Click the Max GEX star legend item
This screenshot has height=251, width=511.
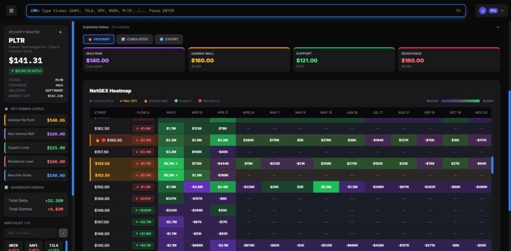coord(129,101)
